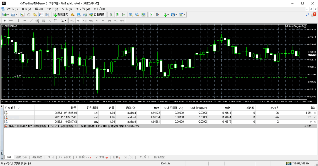Open the new chart dropdown arrow
The height and width of the screenshot is (166, 318).
(8, 15)
